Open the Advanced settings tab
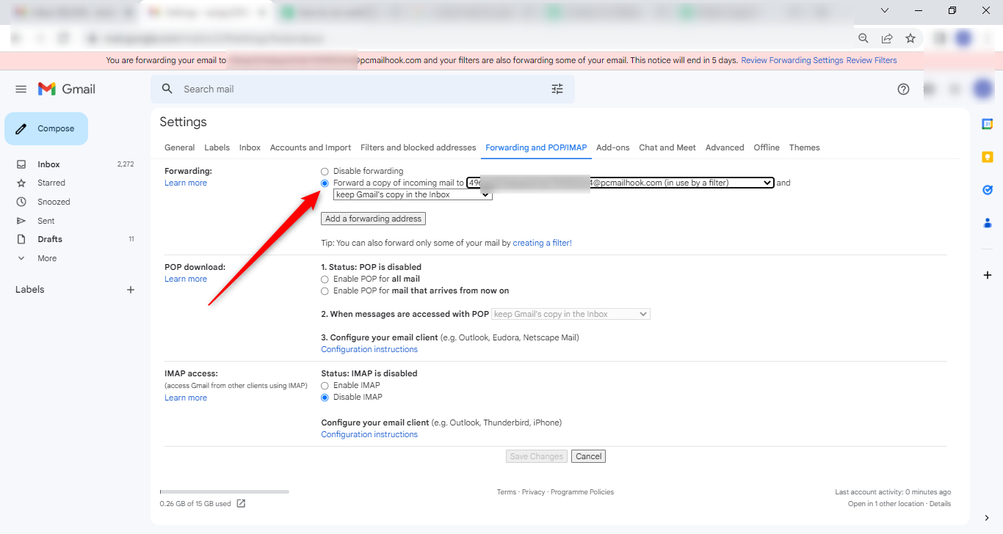Screen dimensions: 1003x534 (x=725, y=147)
